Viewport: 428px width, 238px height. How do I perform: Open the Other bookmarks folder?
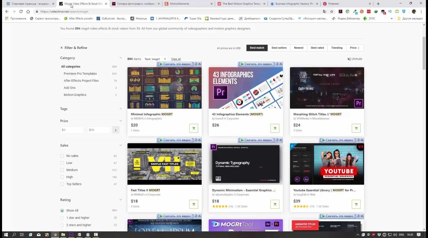click(410, 18)
